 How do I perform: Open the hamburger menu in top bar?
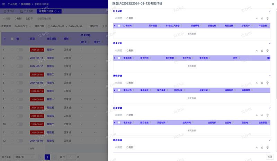[x=3, y=4]
